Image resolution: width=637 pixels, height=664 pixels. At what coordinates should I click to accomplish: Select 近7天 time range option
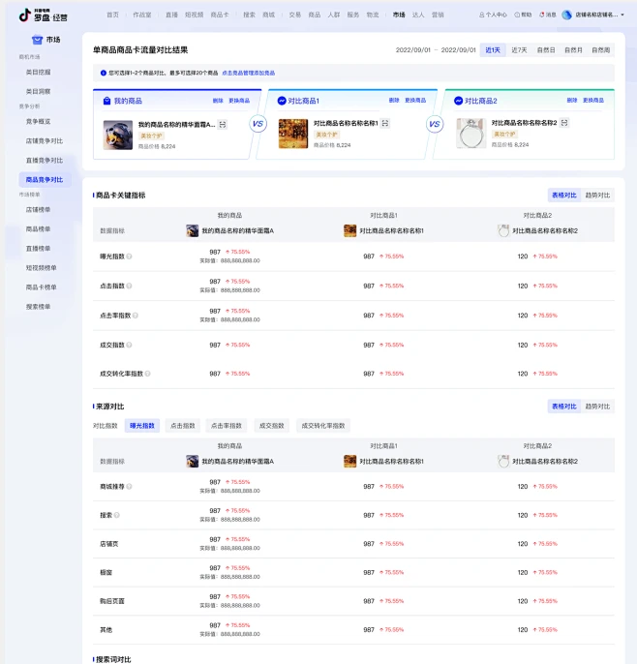click(520, 49)
